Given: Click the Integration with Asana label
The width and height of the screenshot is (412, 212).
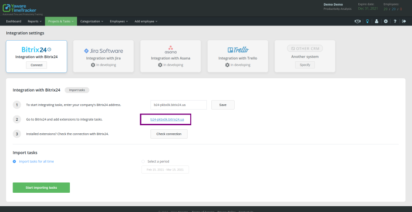Looking at the screenshot, I should (x=171, y=58).
